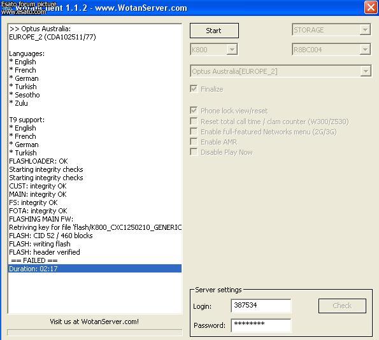Click the Check button in Server settings
Image resolution: width=379 pixels, height=340 pixels.
(342, 306)
